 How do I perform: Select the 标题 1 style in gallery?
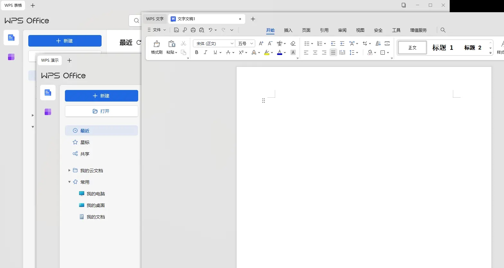click(x=442, y=48)
